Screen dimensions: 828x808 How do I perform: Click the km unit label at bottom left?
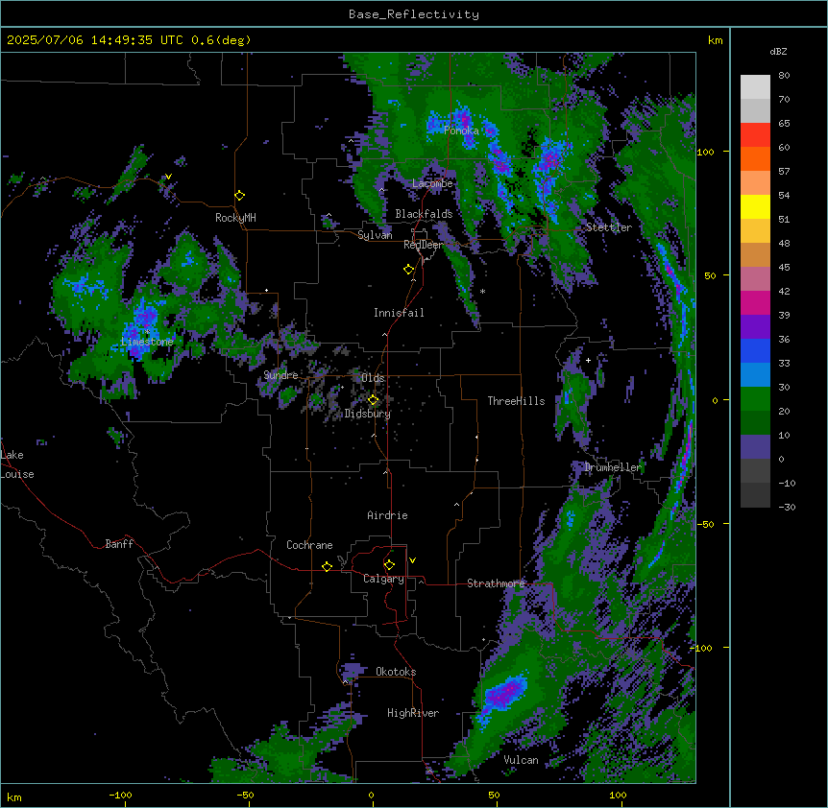pyautogui.click(x=14, y=796)
